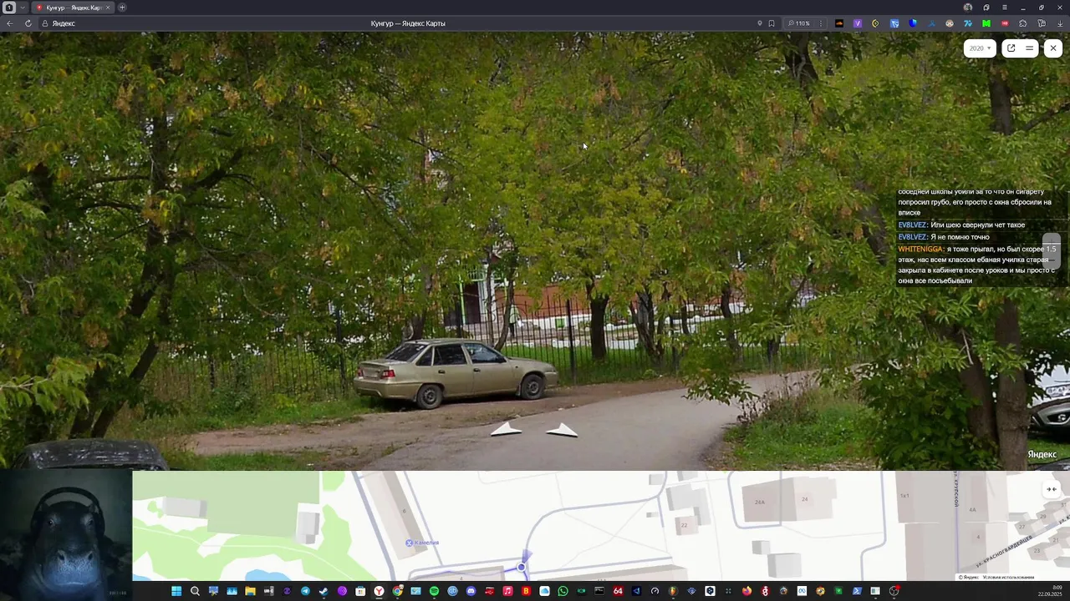Open a new browser tab

click(122, 8)
